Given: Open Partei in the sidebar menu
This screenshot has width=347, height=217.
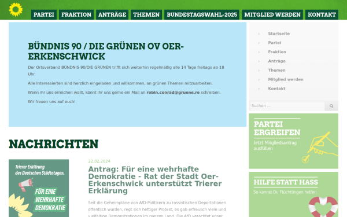Looking at the screenshot, I should (x=275, y=43).
